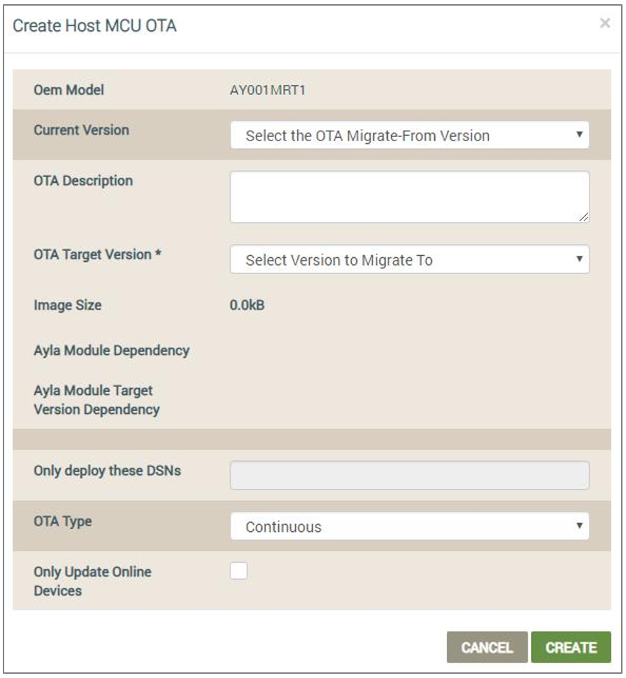Open the OTA Type Continuous dropdown
Image resolution: width=626 pixels, height=678 pixels.
410,526
